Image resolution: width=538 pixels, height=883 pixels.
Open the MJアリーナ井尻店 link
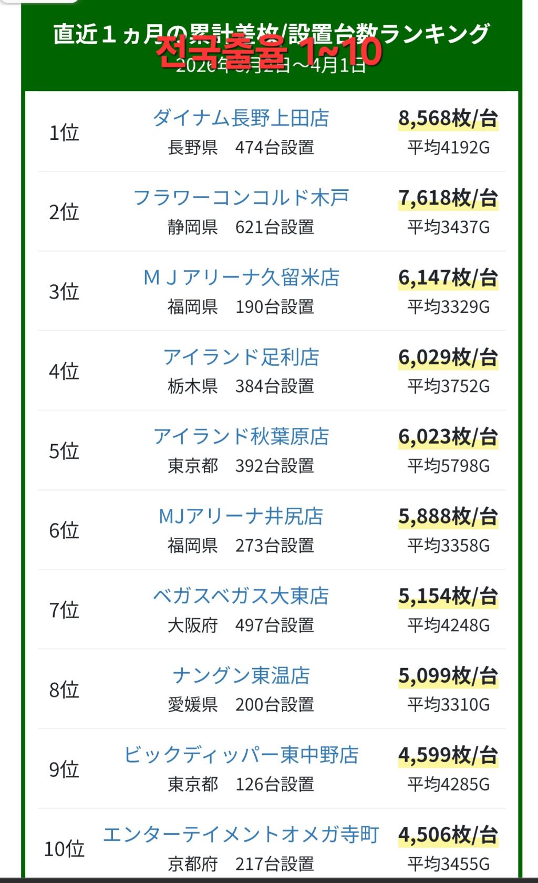point(241,517)
